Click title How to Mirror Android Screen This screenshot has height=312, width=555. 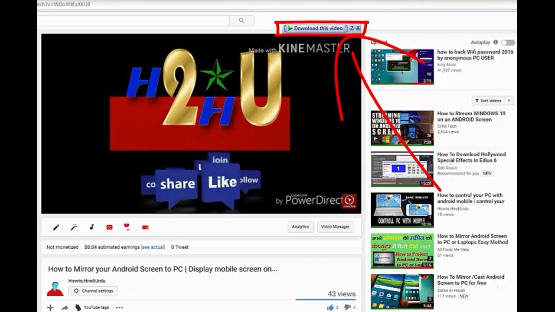(473, 239)
